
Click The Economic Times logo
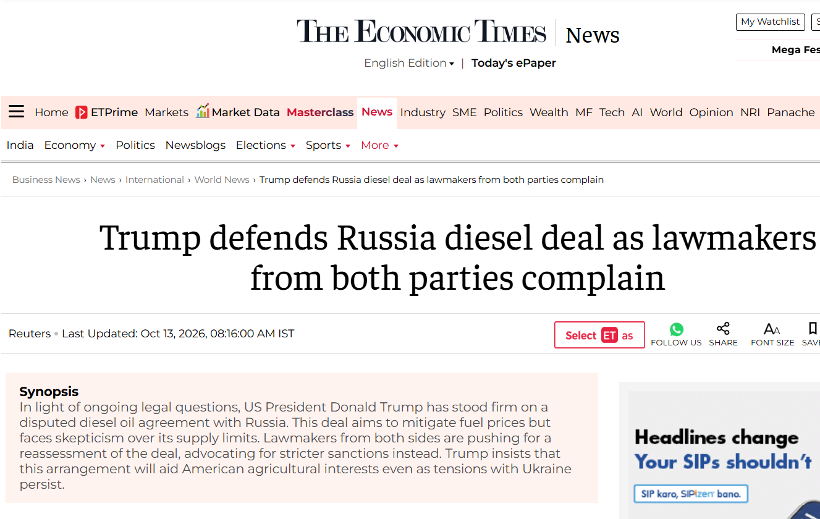point(421,32)
